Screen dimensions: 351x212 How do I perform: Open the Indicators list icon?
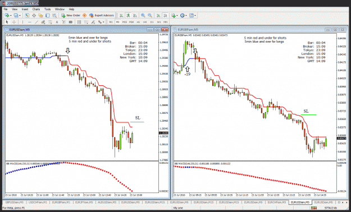click(x=174, y=16)
